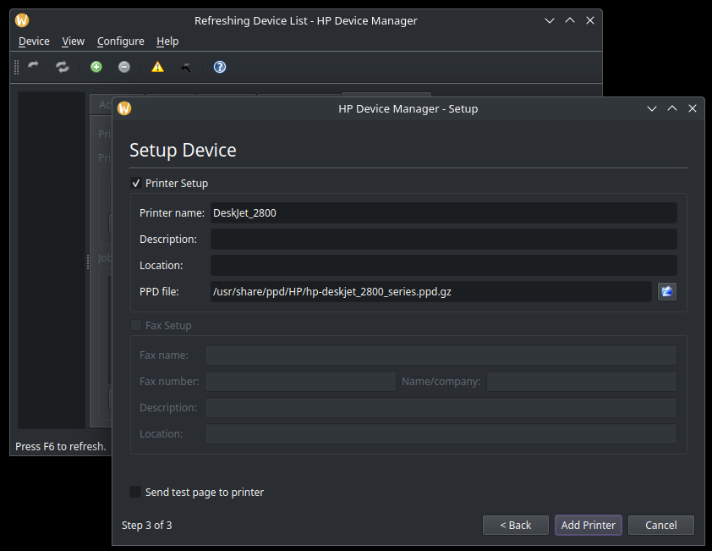Click the 'Step 3 of 3' label

coord(146,526)
